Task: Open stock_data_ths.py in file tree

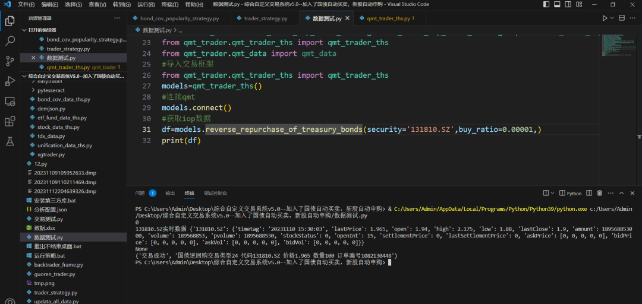Action: (58, 127)
